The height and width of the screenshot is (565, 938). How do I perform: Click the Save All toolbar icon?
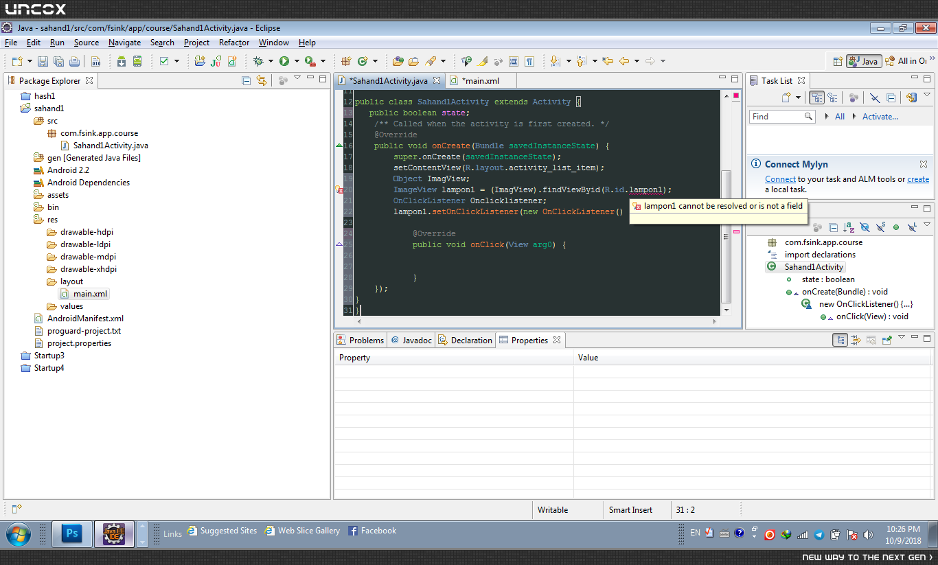(58, 61)
